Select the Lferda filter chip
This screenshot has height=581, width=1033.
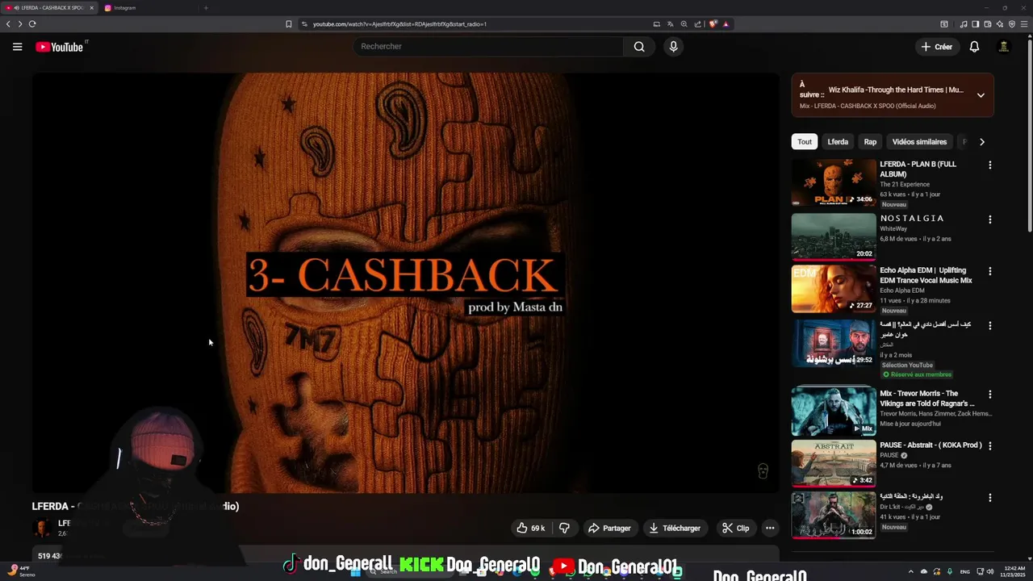pyautogui.click(x=838, y=142)
